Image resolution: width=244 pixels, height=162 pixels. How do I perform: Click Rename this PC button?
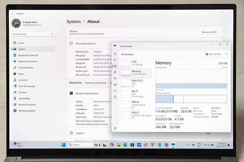210,32
